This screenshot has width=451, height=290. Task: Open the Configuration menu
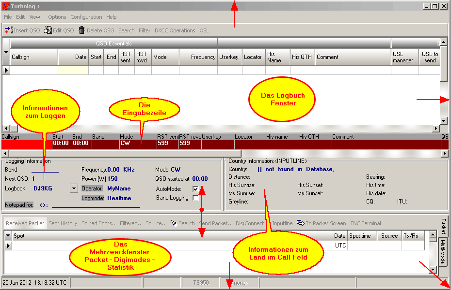click(x=86, y=17)
